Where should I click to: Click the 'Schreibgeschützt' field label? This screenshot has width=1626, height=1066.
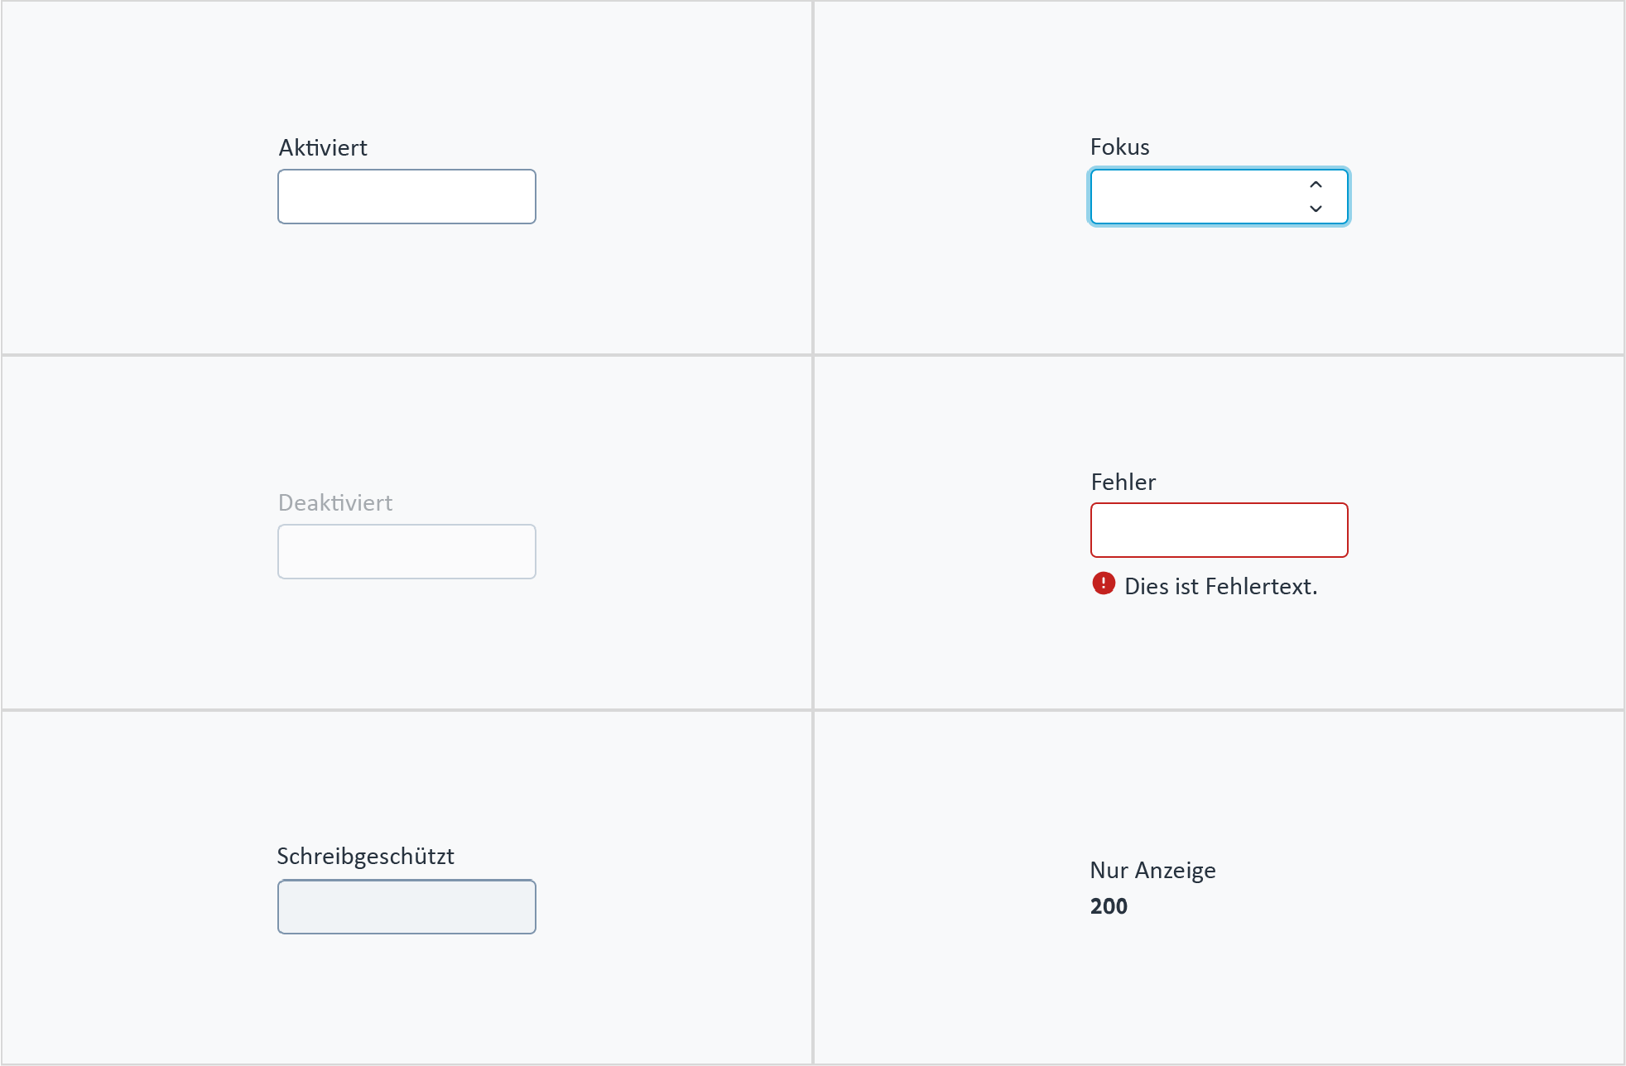point(365,857)
